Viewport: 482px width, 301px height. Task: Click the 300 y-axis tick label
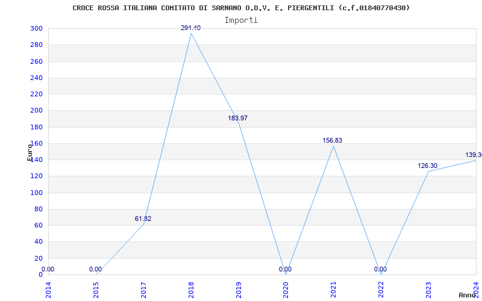[36, 28]
